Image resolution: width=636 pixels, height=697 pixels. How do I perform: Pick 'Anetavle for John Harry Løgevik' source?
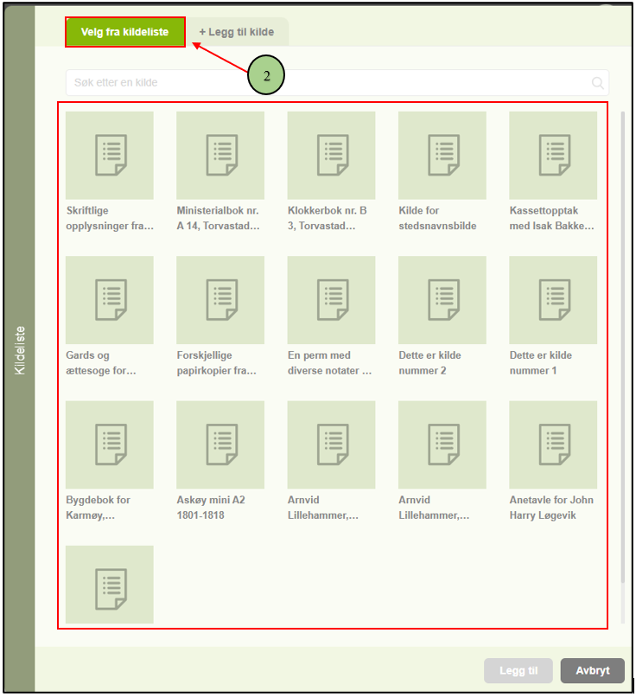click(x=552, y=444)
